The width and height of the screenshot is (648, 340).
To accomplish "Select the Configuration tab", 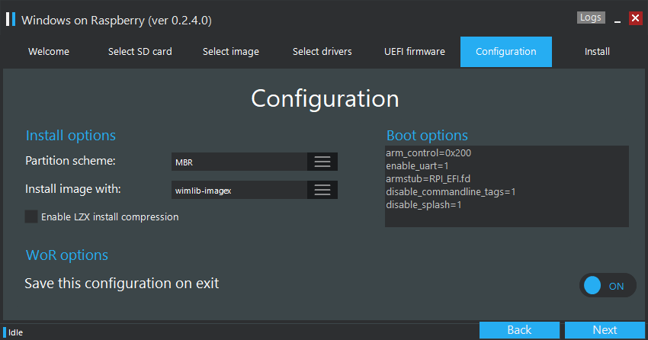I will pyautogui.click(x=506, y=52).
